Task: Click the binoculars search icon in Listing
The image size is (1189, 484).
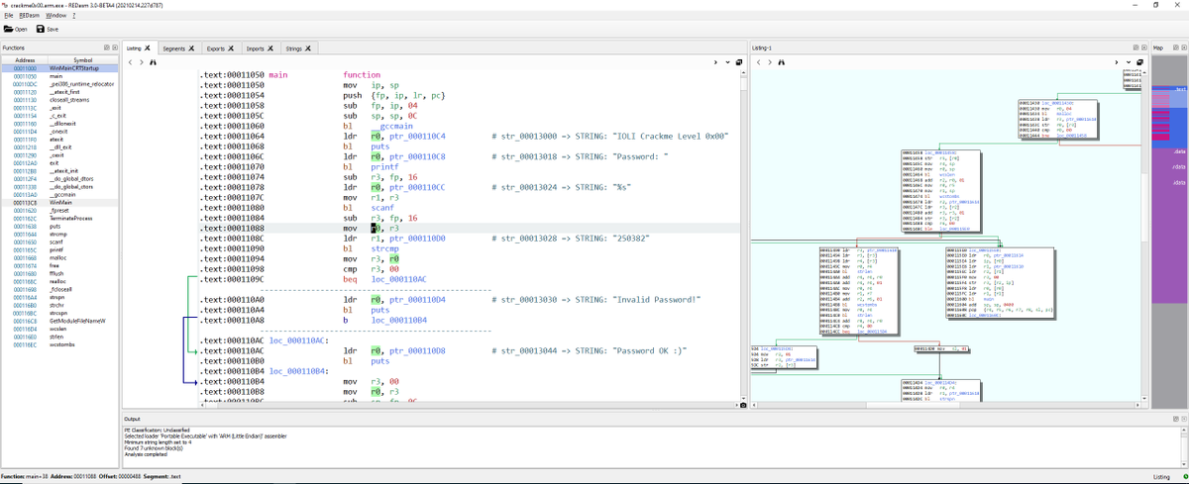Action: (152, 62)
